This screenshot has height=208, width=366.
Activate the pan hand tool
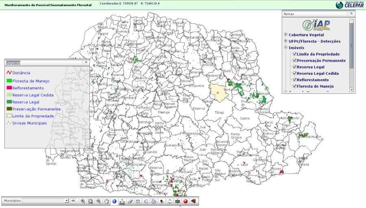(107, 201)
